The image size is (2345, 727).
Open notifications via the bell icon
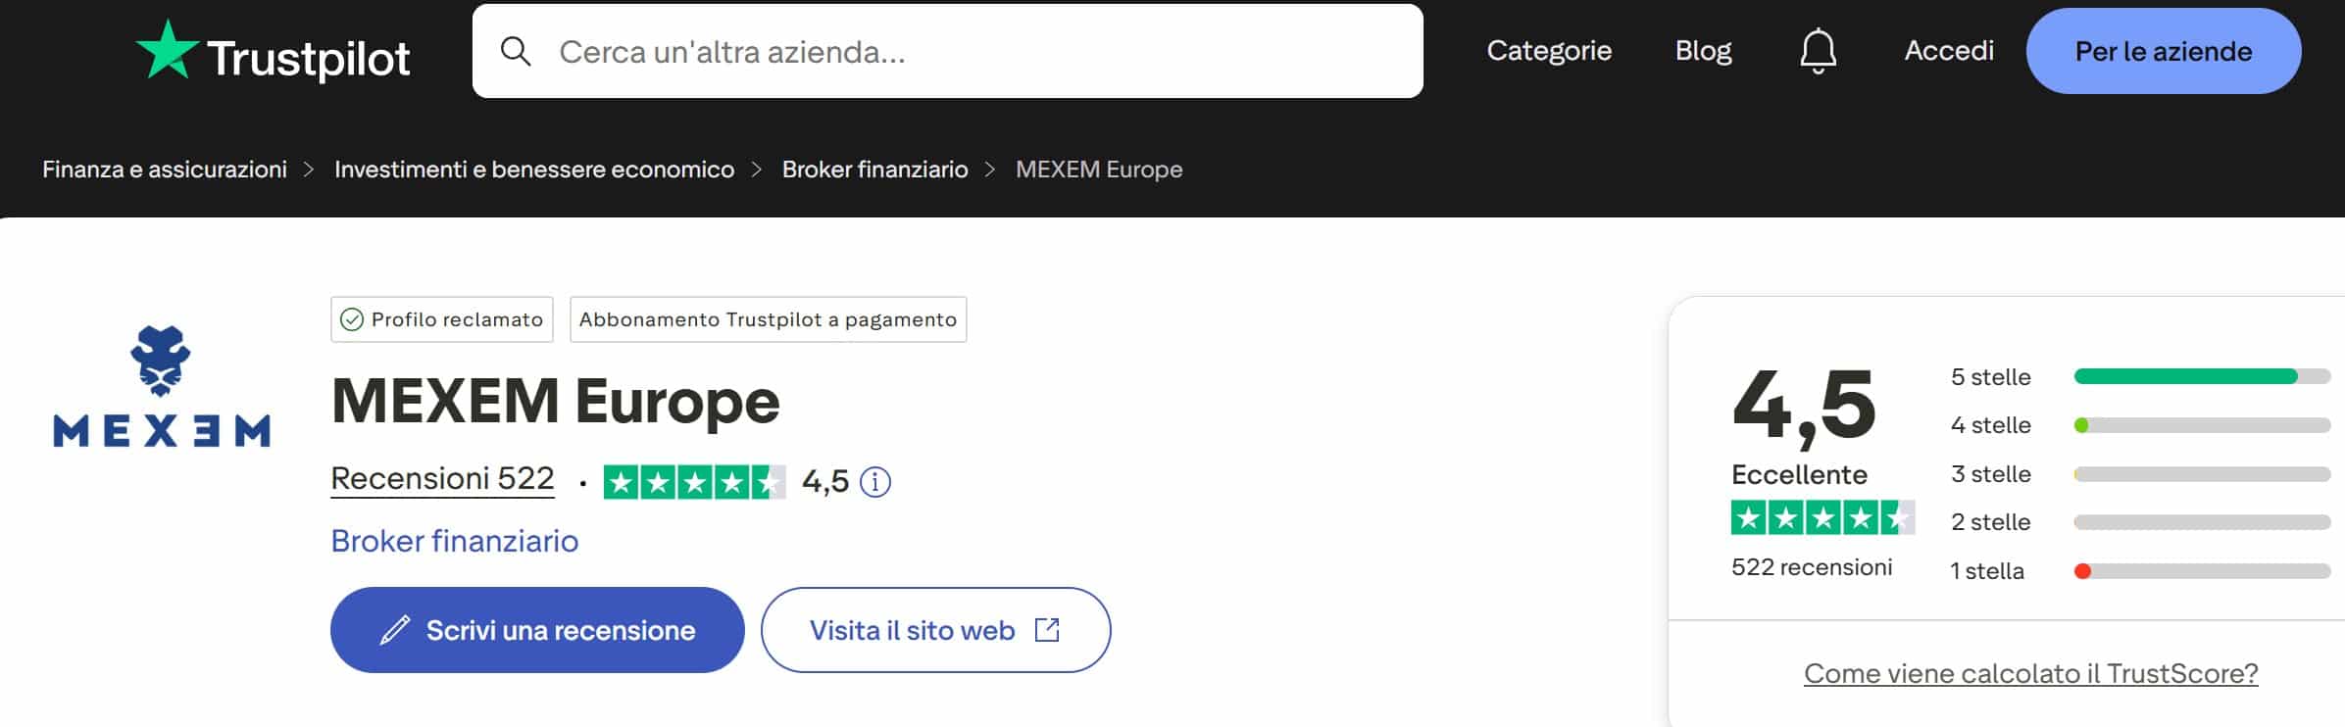coord(1819,50)
